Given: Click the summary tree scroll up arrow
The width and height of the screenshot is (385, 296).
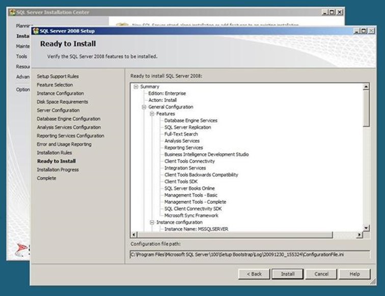Looking at the screenshot, I should pyautogui.click(x=366, y=87).
